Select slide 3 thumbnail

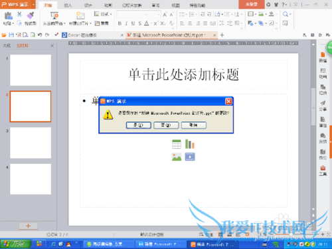(x=31, y=143)
